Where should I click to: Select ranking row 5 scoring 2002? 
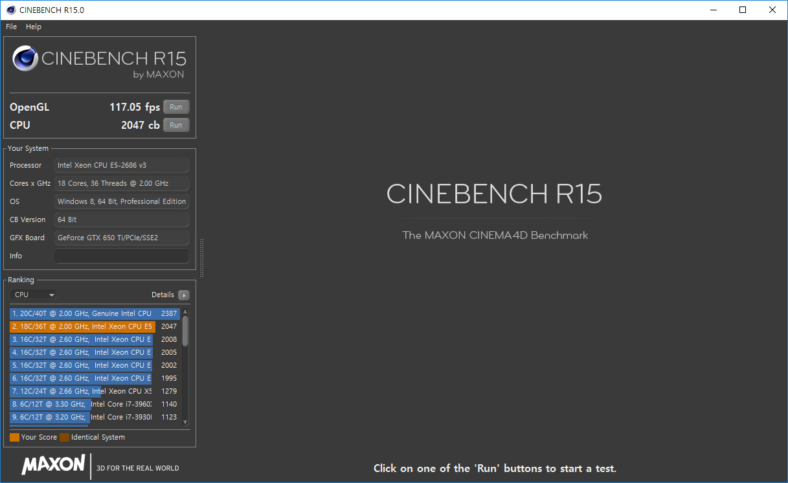tap(95, 365)
